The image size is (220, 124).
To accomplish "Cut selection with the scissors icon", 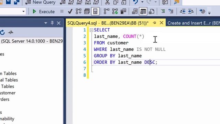I will pos(107,2).
